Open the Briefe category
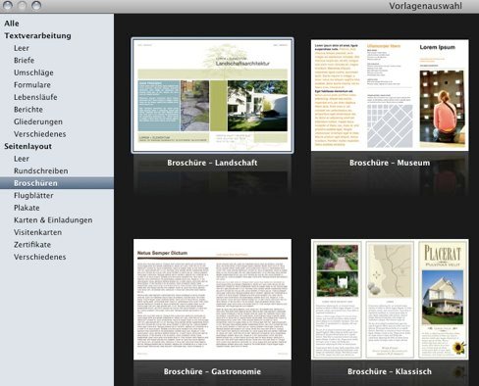The image size is (479, 386). [x=25, y=61]
